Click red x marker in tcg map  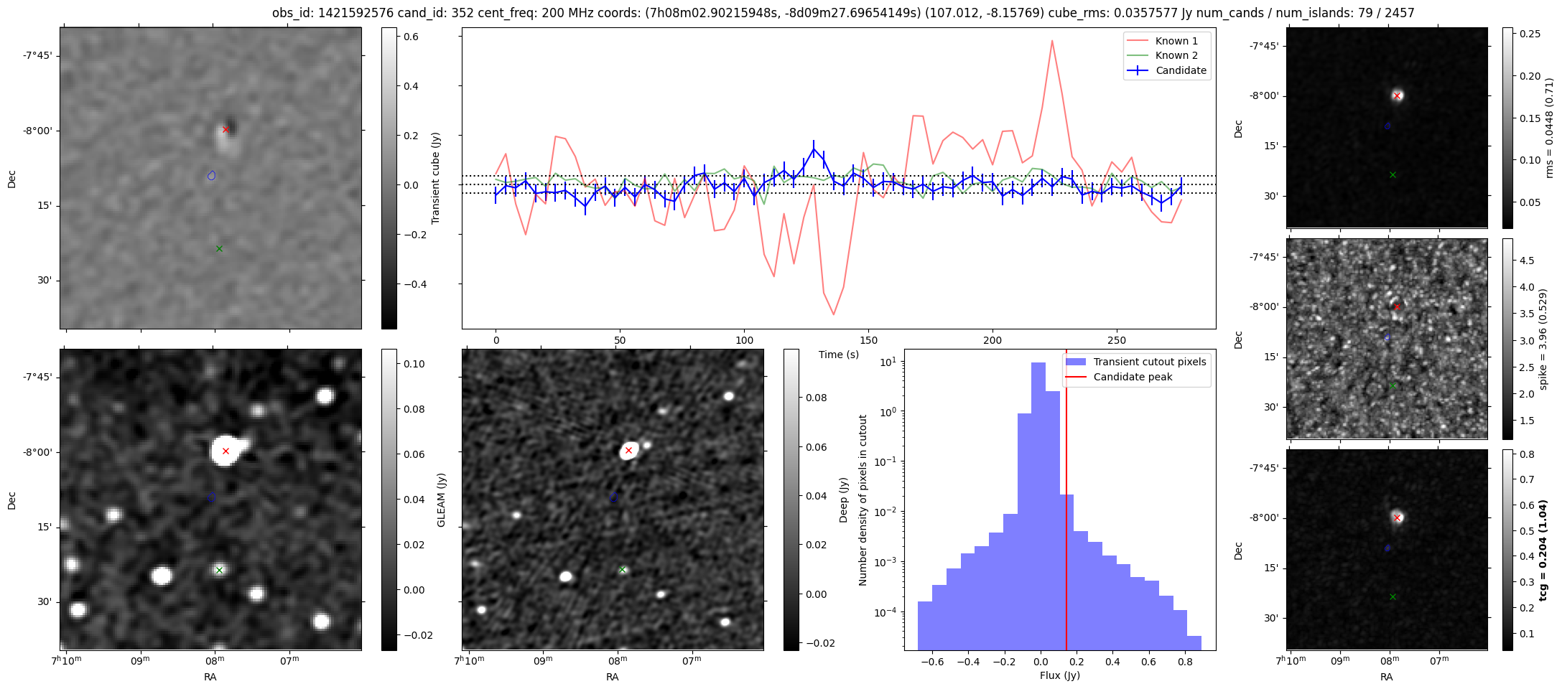click(x=1397, y=517)
